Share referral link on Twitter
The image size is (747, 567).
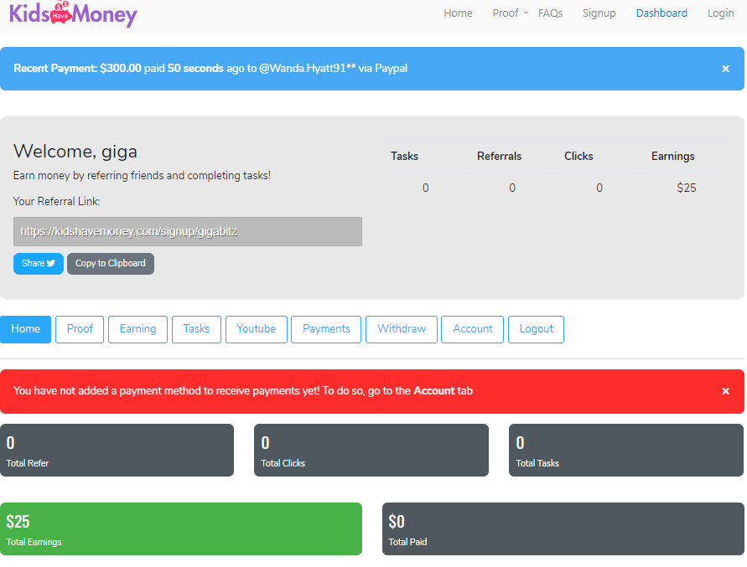38,264
